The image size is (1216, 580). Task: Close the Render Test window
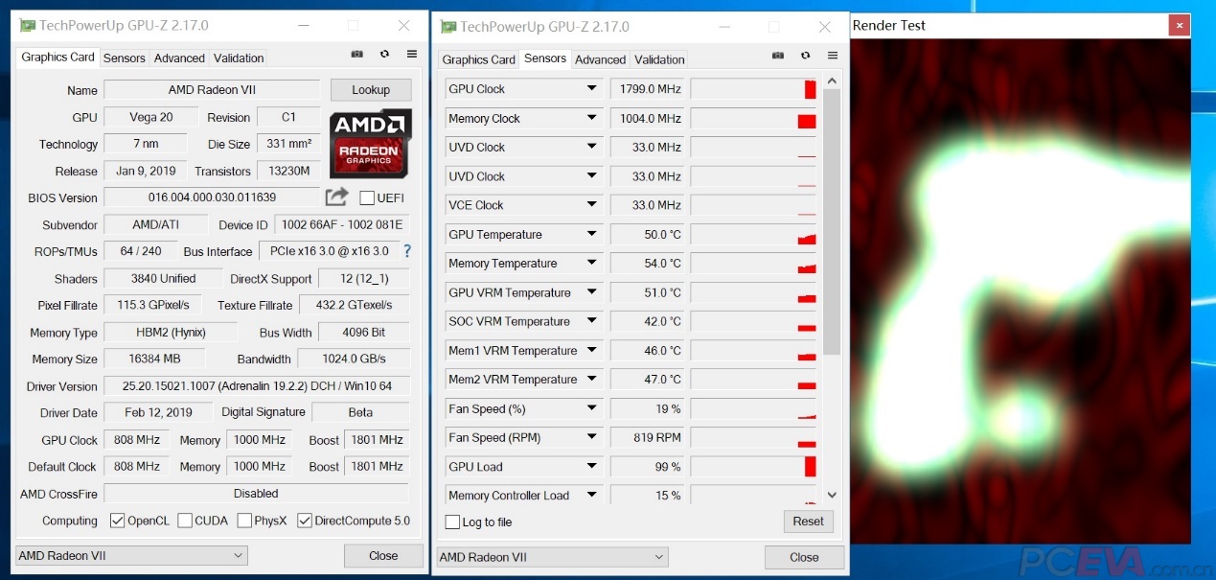click(1180, 26)
